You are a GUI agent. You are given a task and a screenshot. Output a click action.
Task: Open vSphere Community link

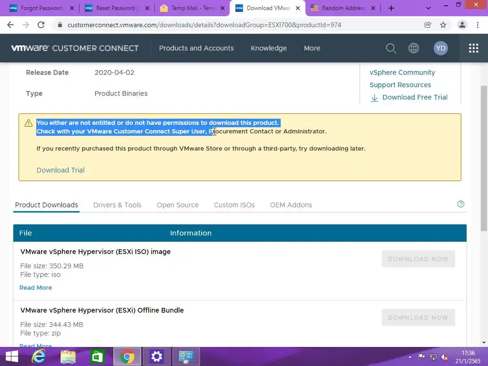click(x=402, y=72)
